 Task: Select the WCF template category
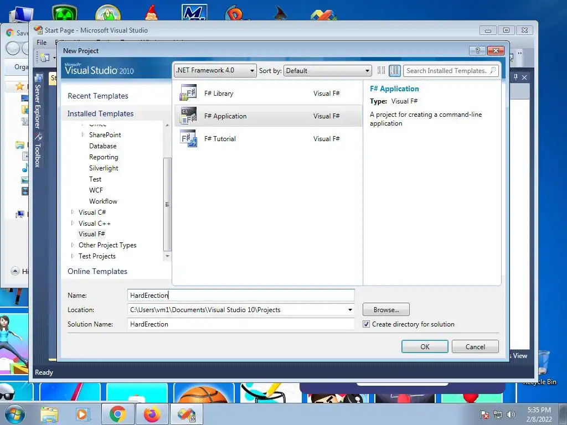click(x=96, y=190)
